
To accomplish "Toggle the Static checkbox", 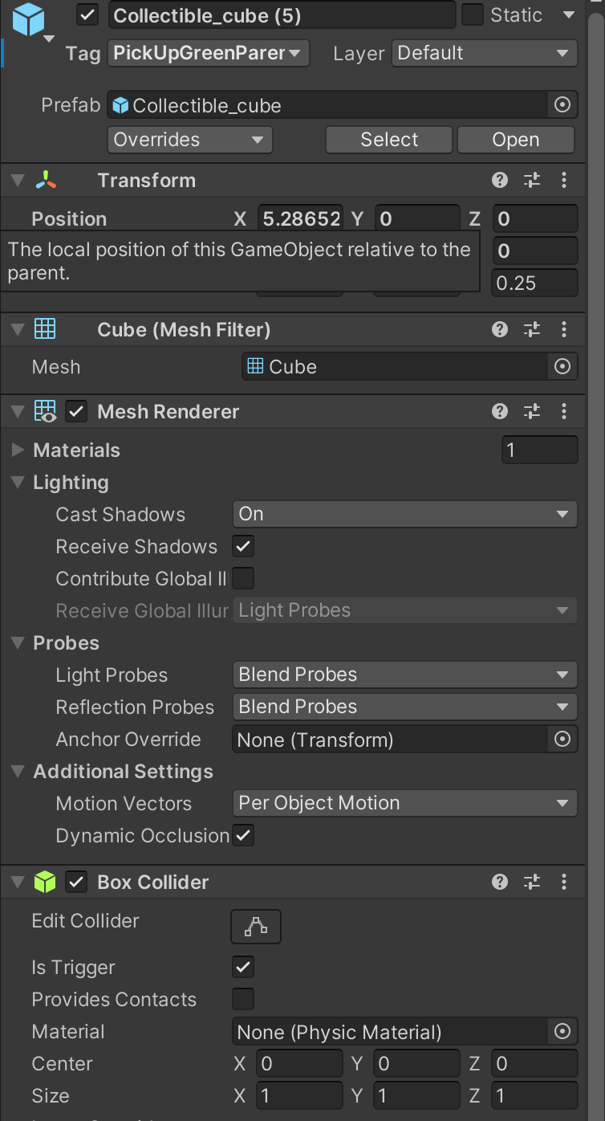I will coord(473,15).
